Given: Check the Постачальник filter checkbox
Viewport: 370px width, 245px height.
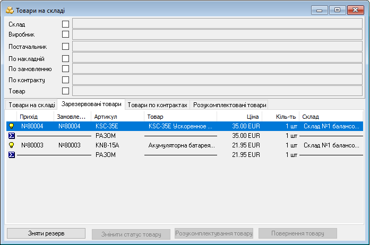Looking at the screenshot, I should click(66, 46).
